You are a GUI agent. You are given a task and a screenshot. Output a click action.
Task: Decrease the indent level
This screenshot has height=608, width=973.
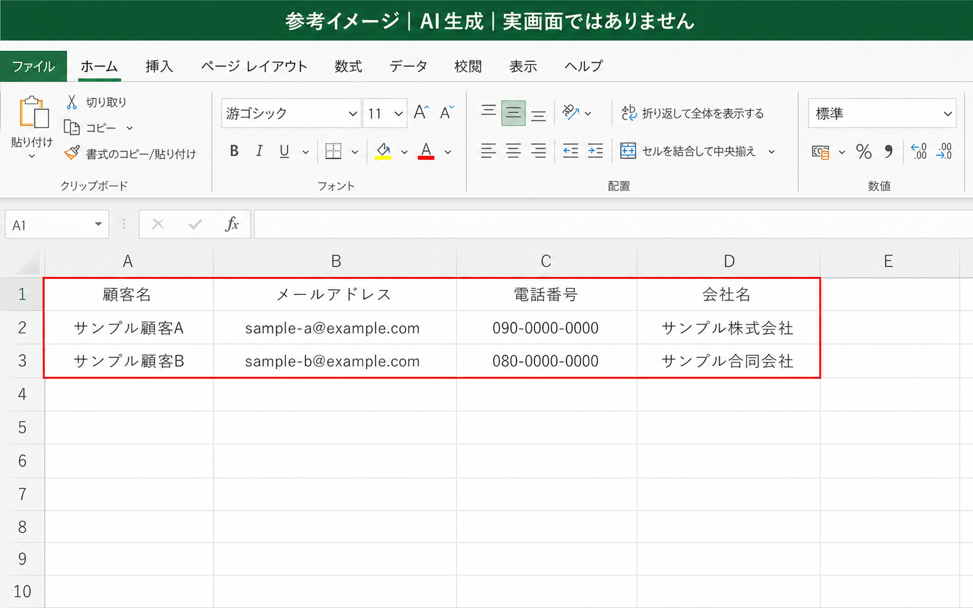(571, 151)
